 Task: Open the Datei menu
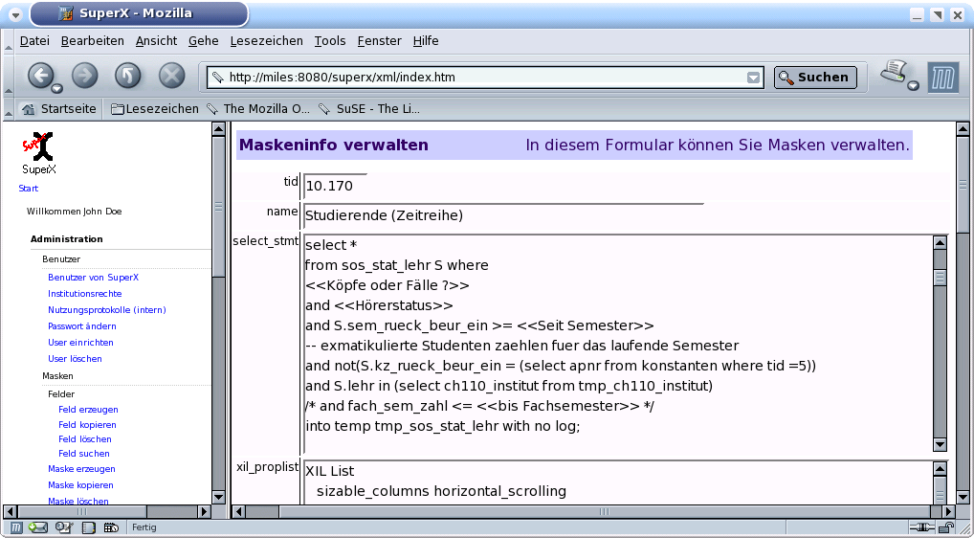click(34, 41)
